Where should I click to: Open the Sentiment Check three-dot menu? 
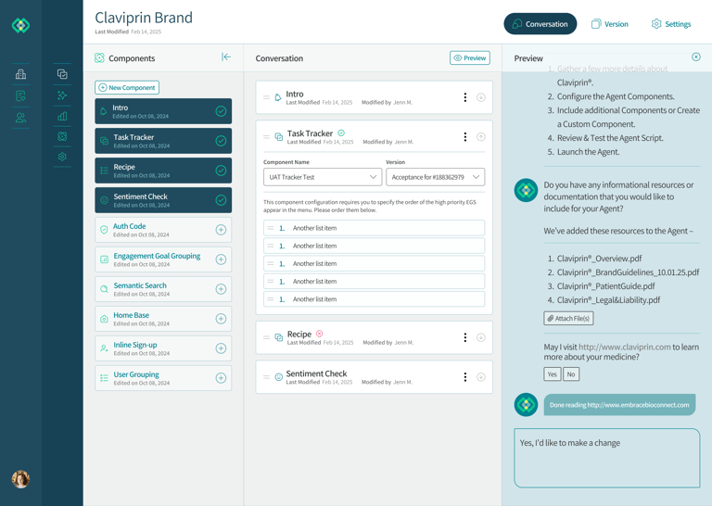(x=465, y=376)
